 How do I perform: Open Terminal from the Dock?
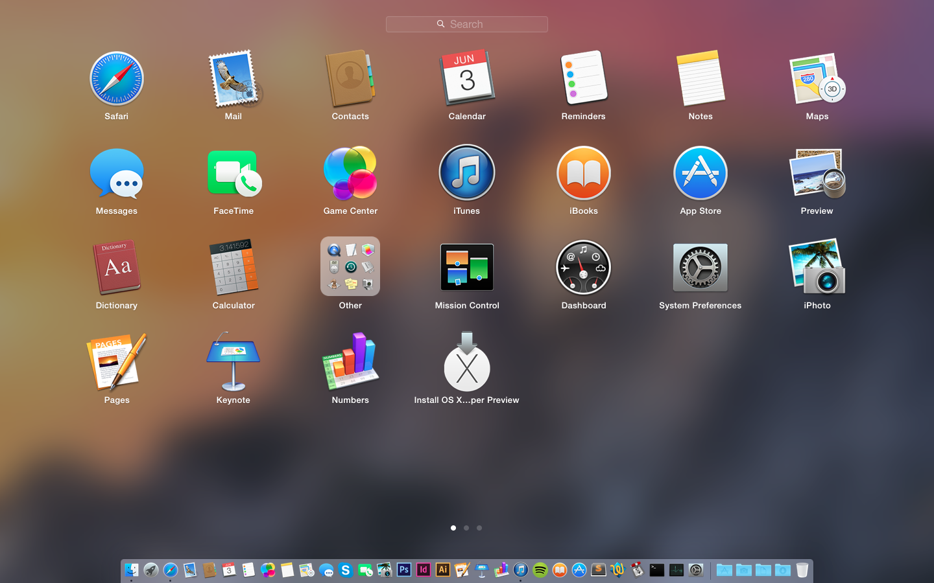coord(657,570)
